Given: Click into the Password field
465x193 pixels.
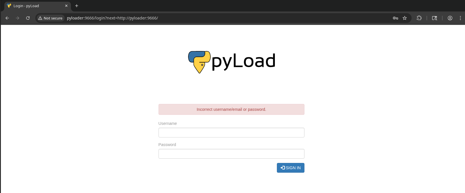Looking at the screenshot, I should [x=231, y=154].
